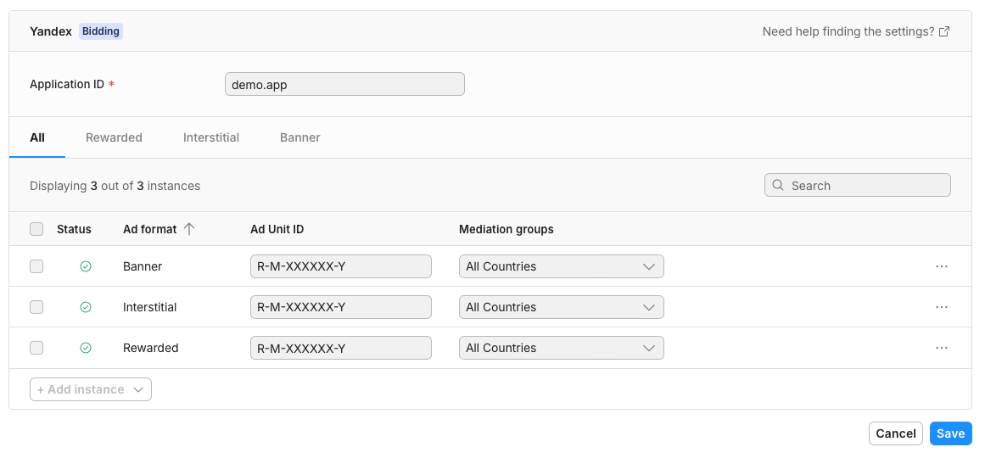The height and width of the screenshot is (464, 985).
Task: Switch to the Rewarded tab
Action: tap(114, 137)
